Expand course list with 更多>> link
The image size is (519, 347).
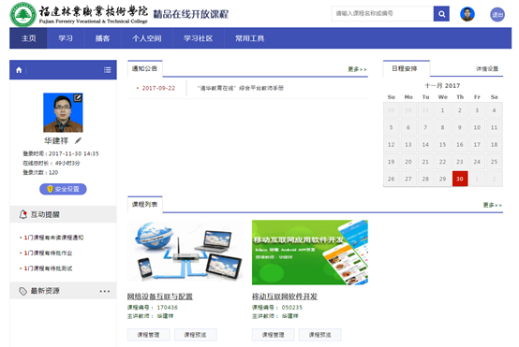tap(492, 205)
